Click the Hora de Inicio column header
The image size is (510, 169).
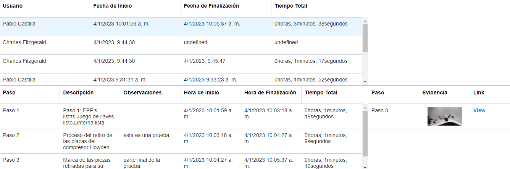[202, 92]
